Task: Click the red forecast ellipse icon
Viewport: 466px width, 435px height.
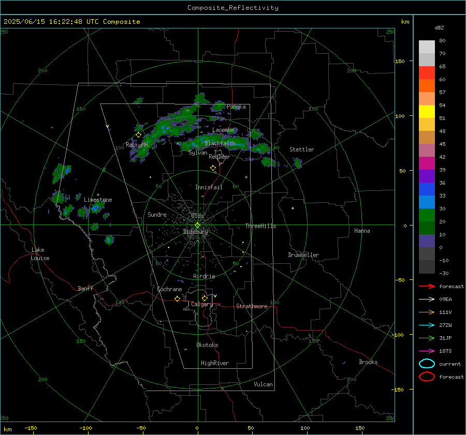Action: click(x=427, y=377)
